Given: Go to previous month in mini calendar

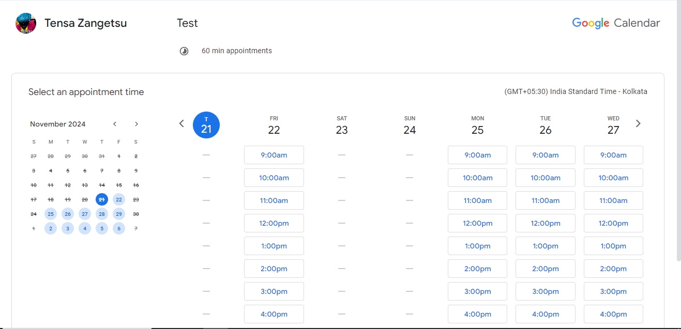Looking at the screenshot, I should (x=115, y=124).
